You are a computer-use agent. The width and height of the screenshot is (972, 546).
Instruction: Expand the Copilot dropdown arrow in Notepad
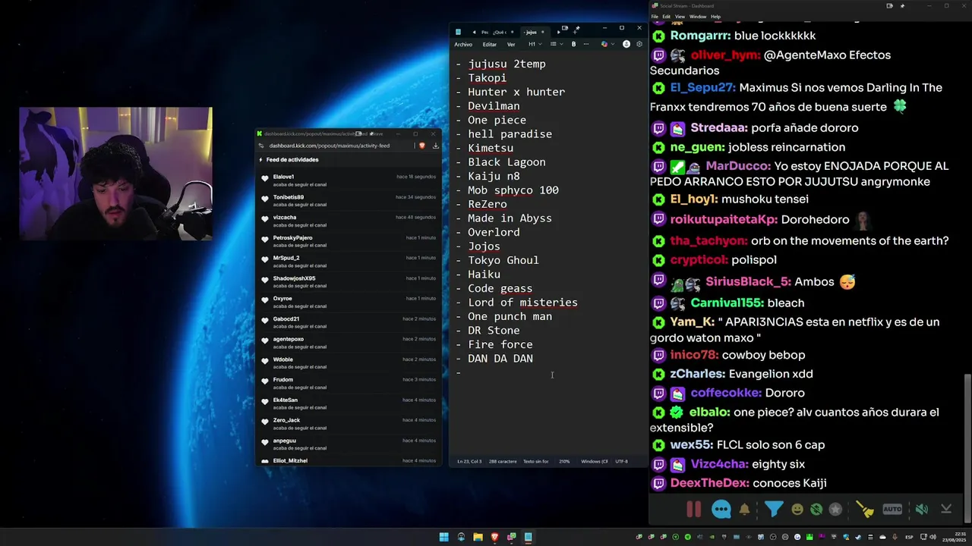(613, 44)
